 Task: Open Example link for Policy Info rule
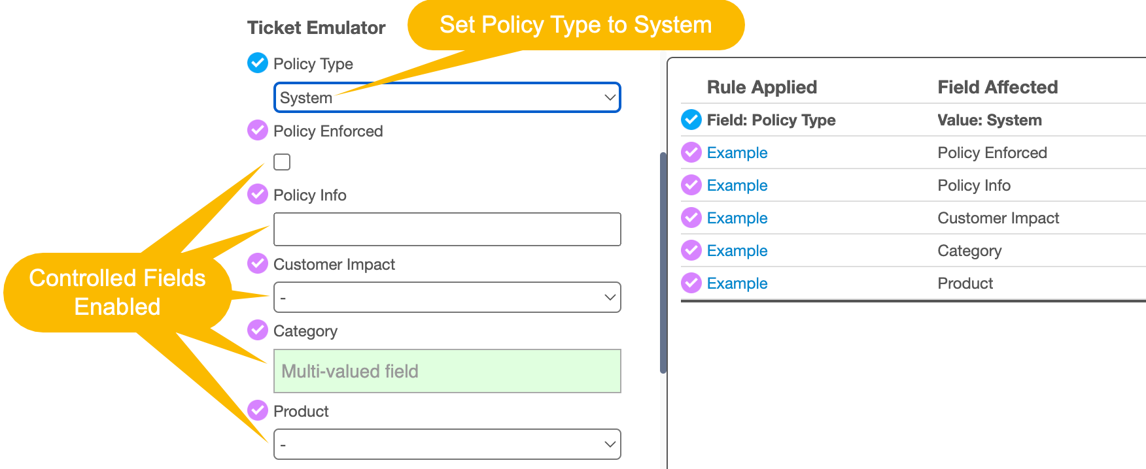(737, 186)
